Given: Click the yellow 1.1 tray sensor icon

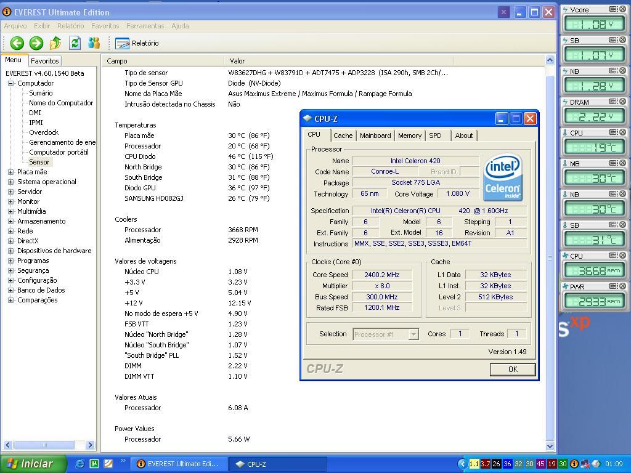Looking at the screenshot, I should [x=474, y=464].
